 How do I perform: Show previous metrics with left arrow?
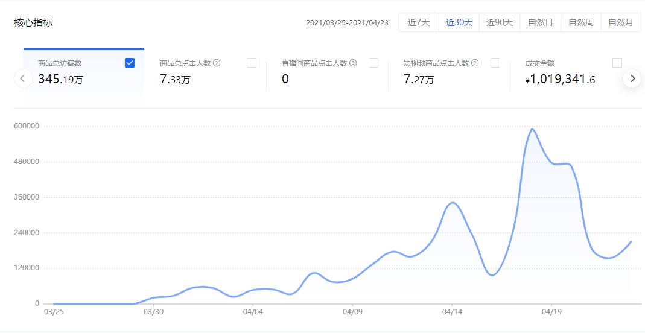pyautogui.click(x=24, y=78)
